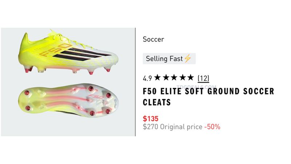Click the word CLEATS in title
Viewport: 291px width, 164px height.
pos(157,102)
